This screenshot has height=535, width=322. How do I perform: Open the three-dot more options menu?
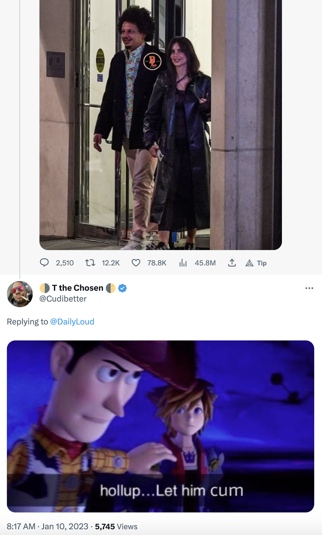pyautogui.click(x=309, y=288)
